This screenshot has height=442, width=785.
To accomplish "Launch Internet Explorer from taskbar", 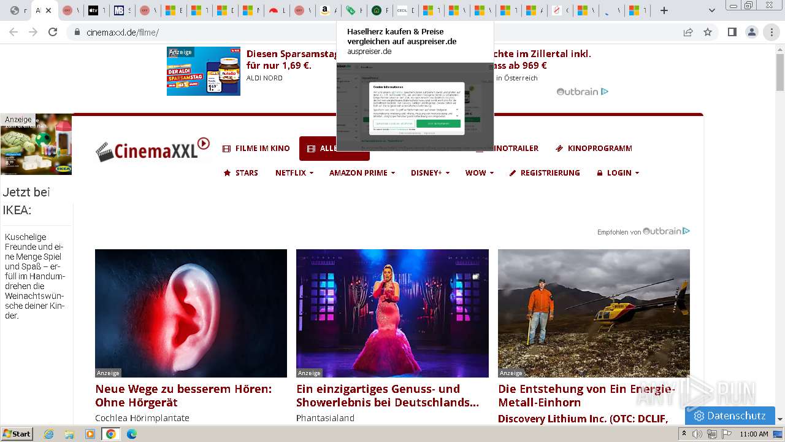I will [x=48, y=434].
